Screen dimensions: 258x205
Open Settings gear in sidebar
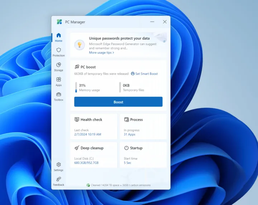[58, 166]
